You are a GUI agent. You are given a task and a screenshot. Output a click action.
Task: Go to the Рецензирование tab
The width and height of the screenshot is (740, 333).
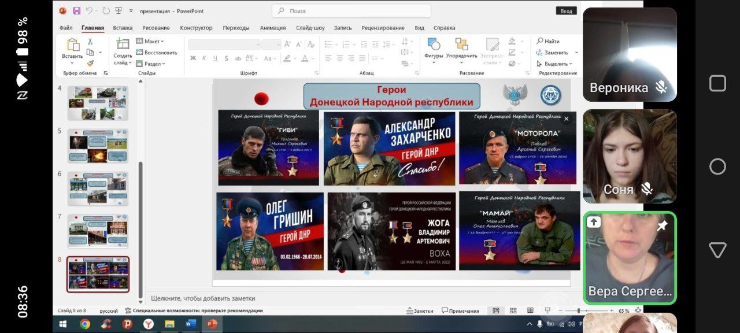(x=383, y=28)
